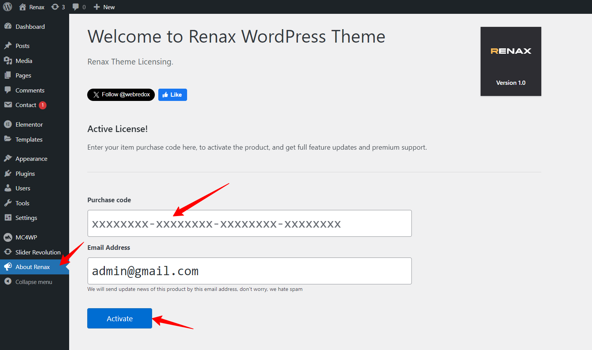Click the MC4WP Mailchimp icon
The height and width of the screenshot is (350, 592).
pos(8,237)
